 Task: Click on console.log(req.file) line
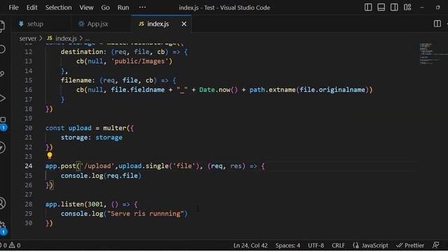pyautogui.click(x=101, y=176)
